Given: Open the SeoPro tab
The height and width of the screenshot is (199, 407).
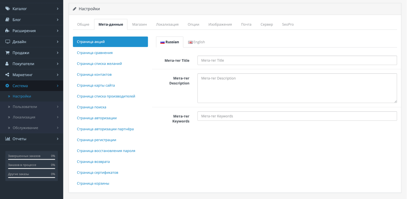Looking at the screenshot, I should click(x=288, y=24).
